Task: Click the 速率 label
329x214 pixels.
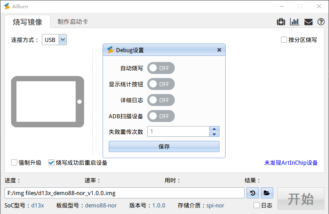Action: click(x=92, y=180)
